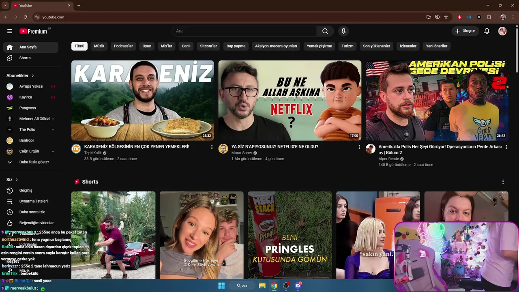Image resolution: width=519 pixels, height=292 pixels.
Task: Open the red car Short thumbnail
Action: click(x=114, y=235)
